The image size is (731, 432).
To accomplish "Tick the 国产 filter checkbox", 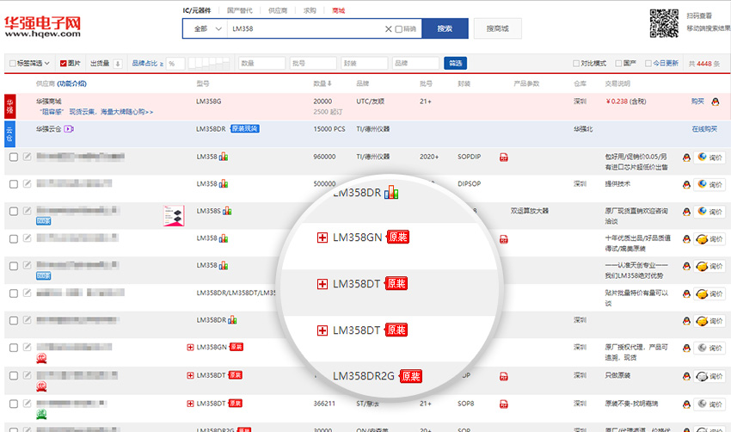I will pos(618,64).
